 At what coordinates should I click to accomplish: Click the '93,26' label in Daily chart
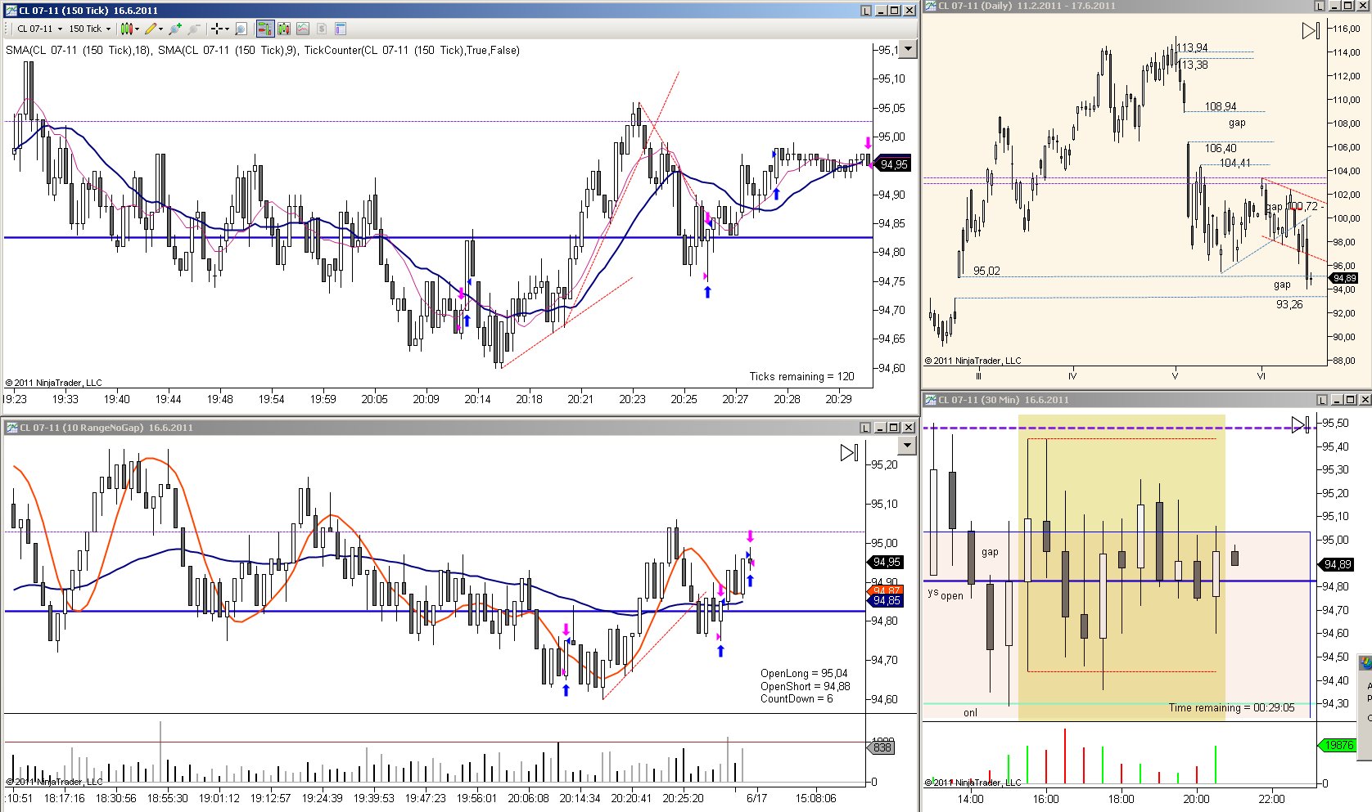1289,304
